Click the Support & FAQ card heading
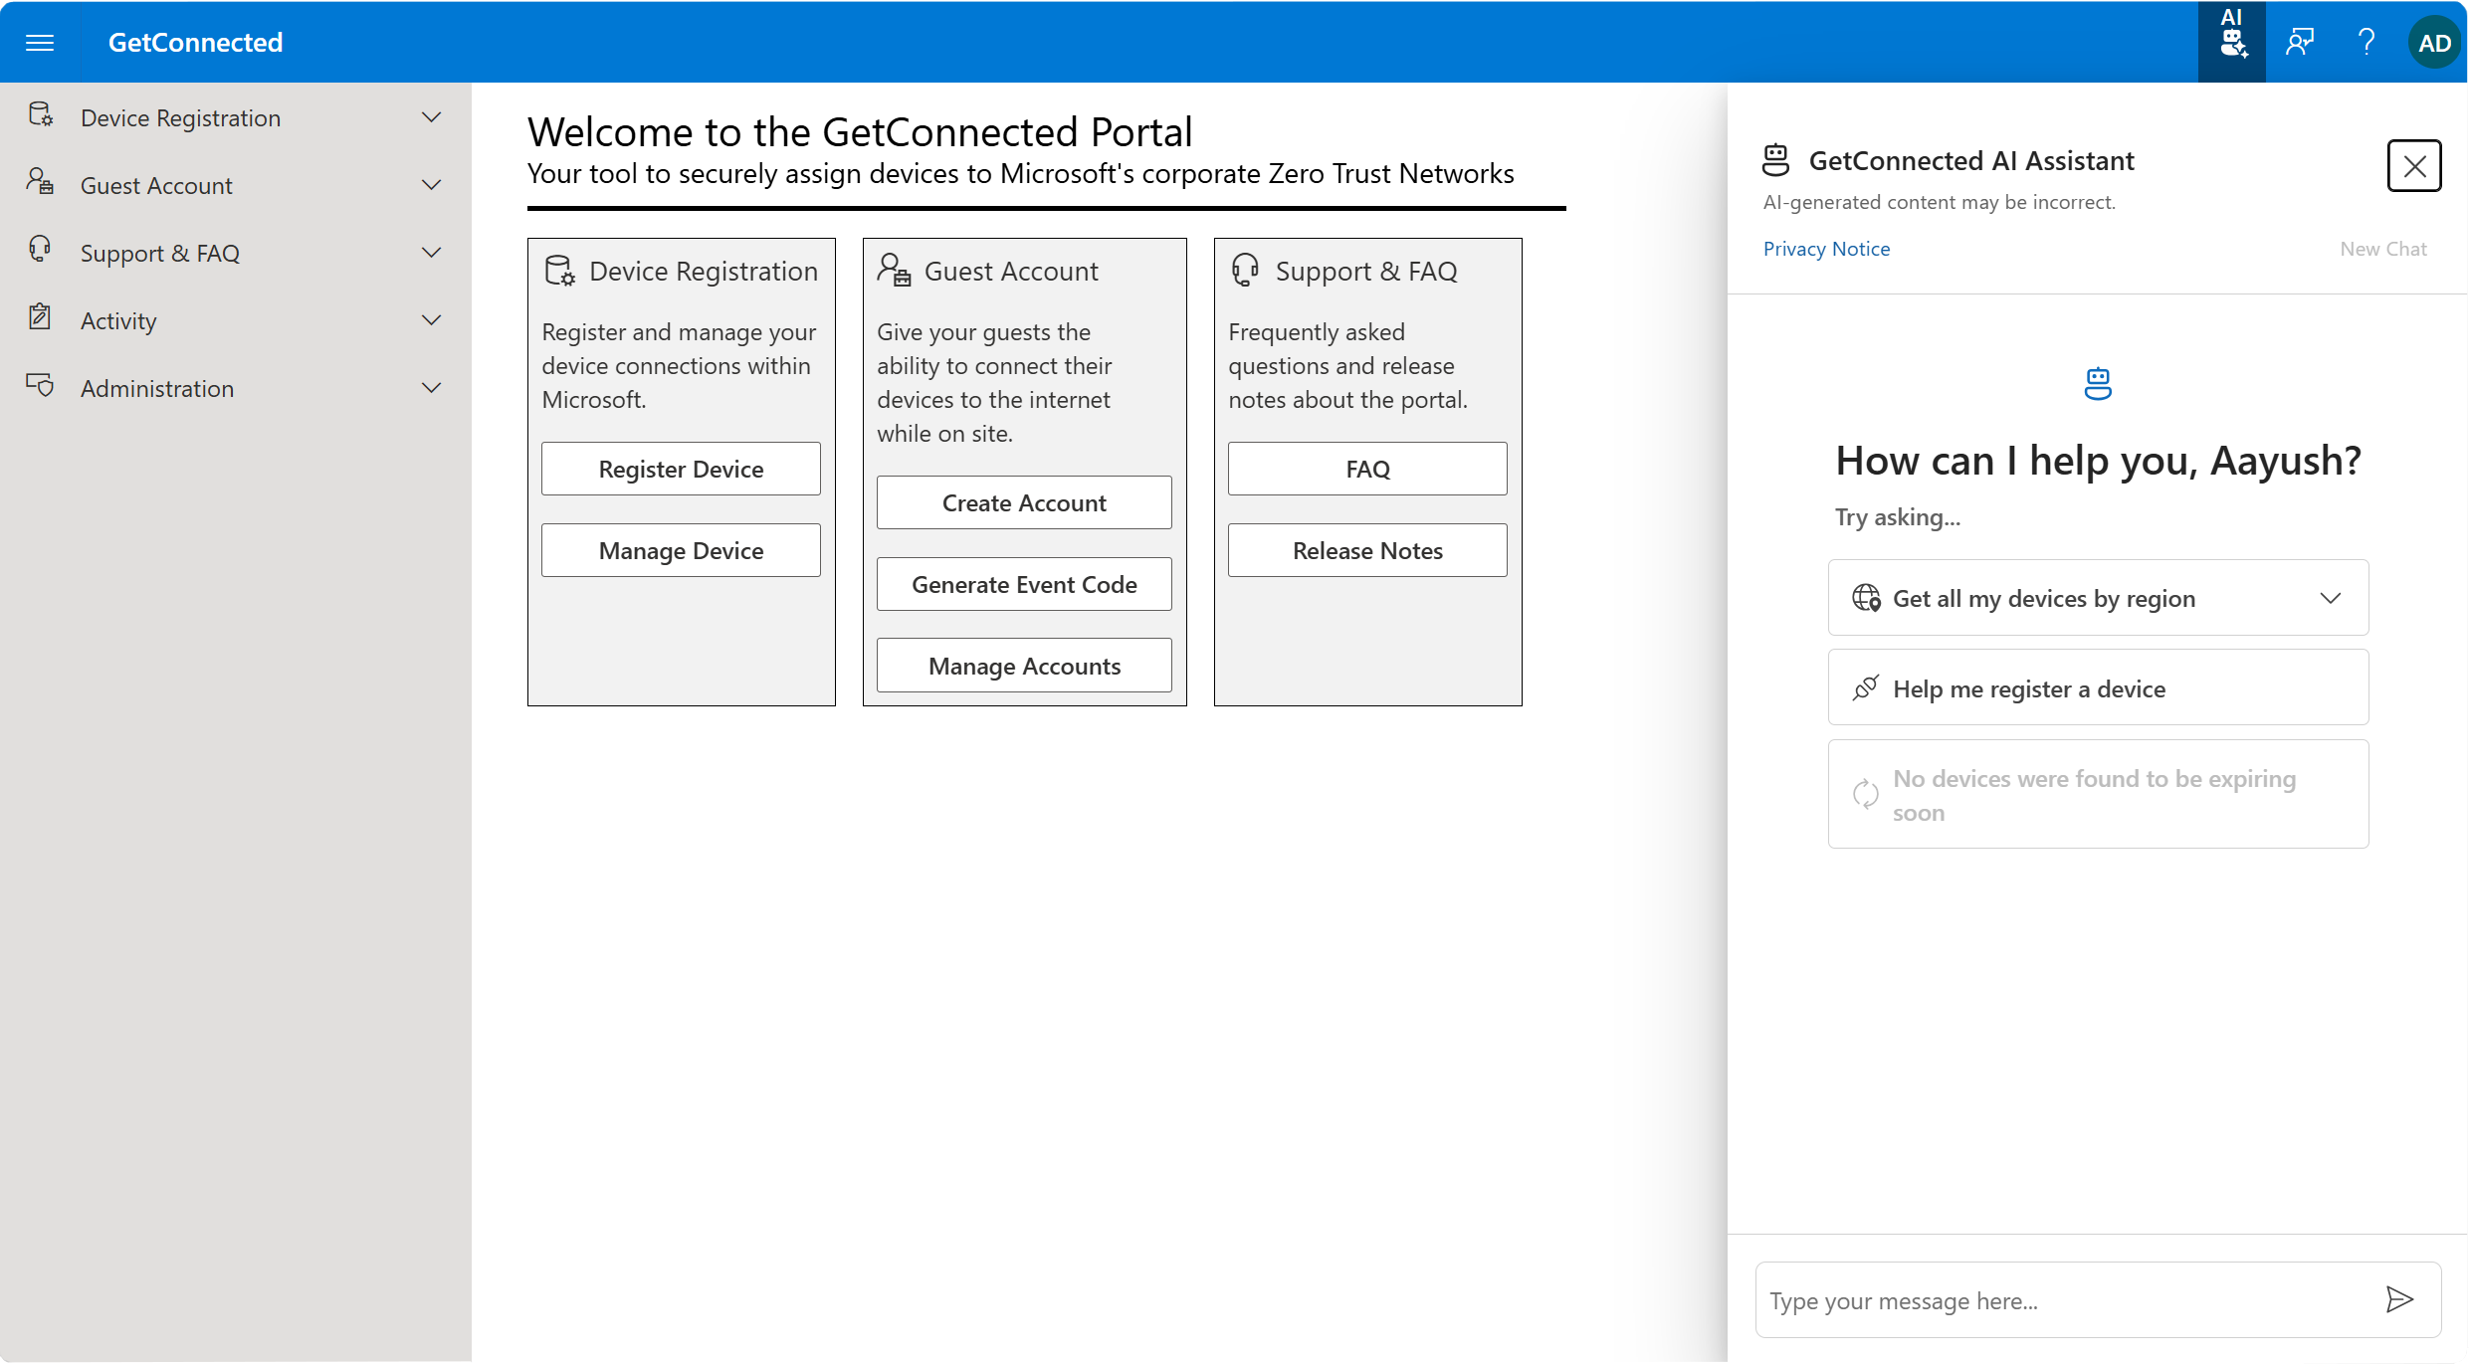Viewport: 2470px width, 1365px height. point(1366,271)
